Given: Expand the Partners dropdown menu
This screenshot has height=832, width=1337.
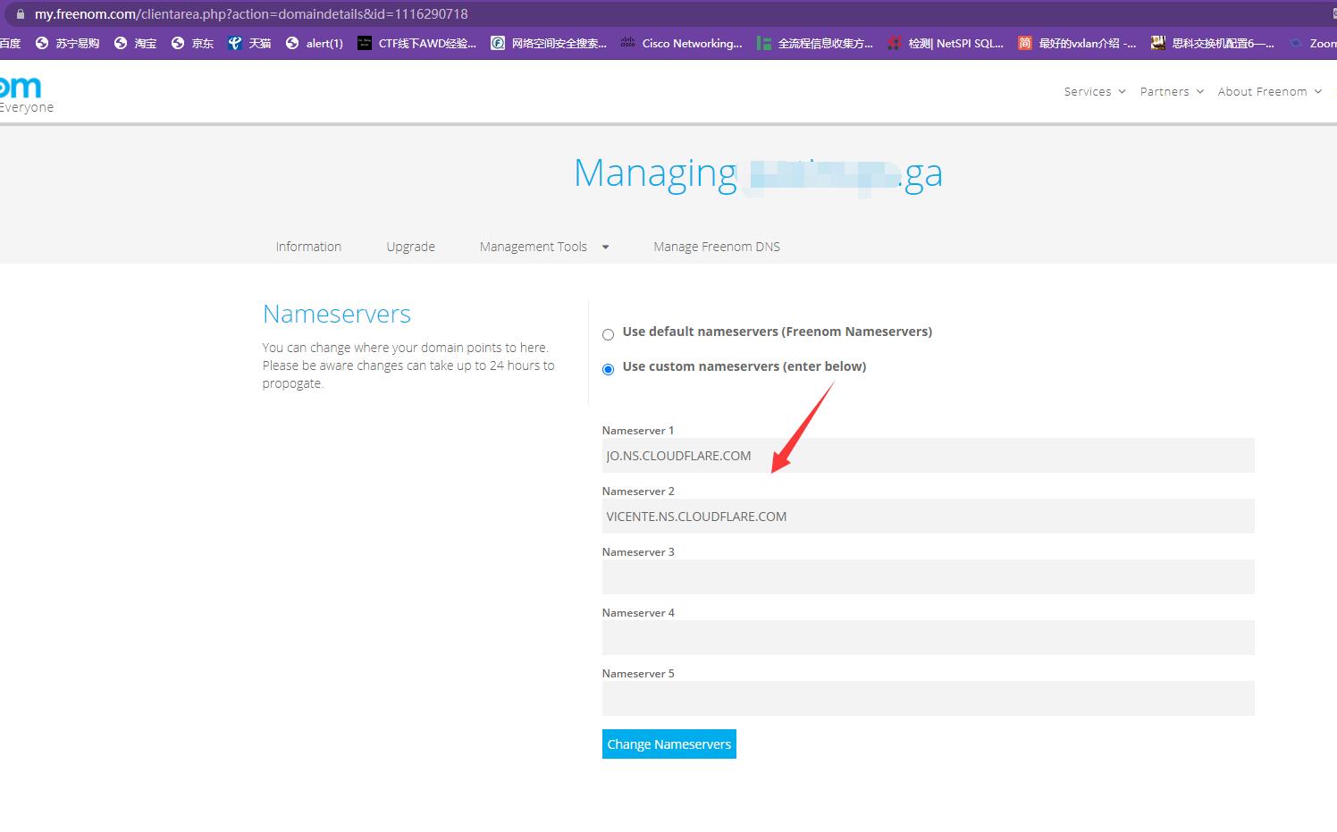Looking at the screenshot, I should point(1172,91).
